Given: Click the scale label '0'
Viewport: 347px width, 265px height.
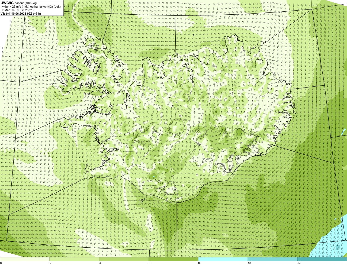Looking at the screenshot, I should pyautogui.click(x=1, y=263).
